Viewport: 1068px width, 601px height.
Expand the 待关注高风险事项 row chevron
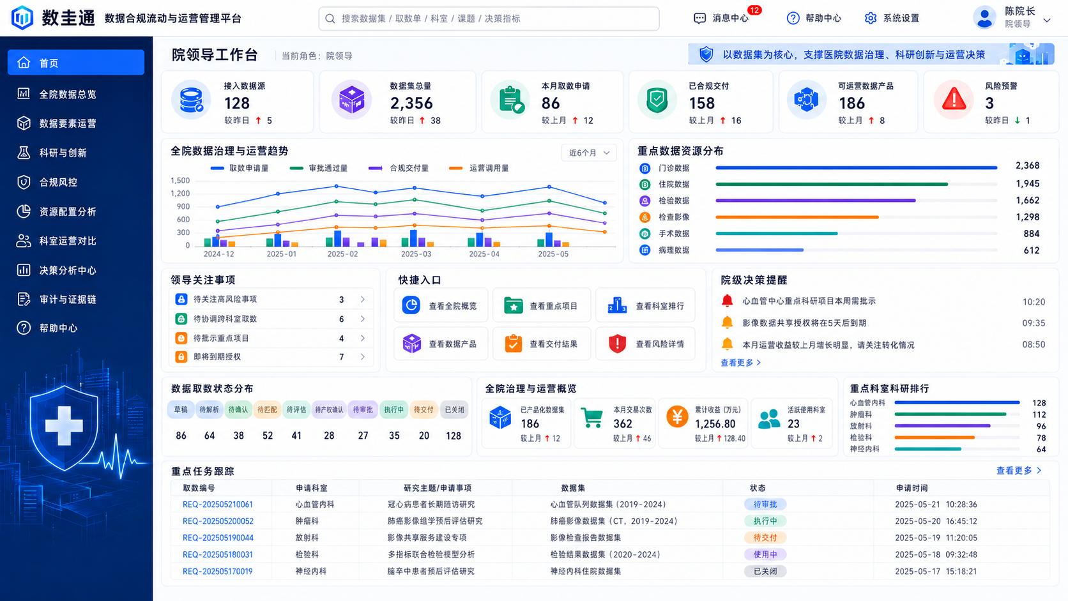pos(363,299)
